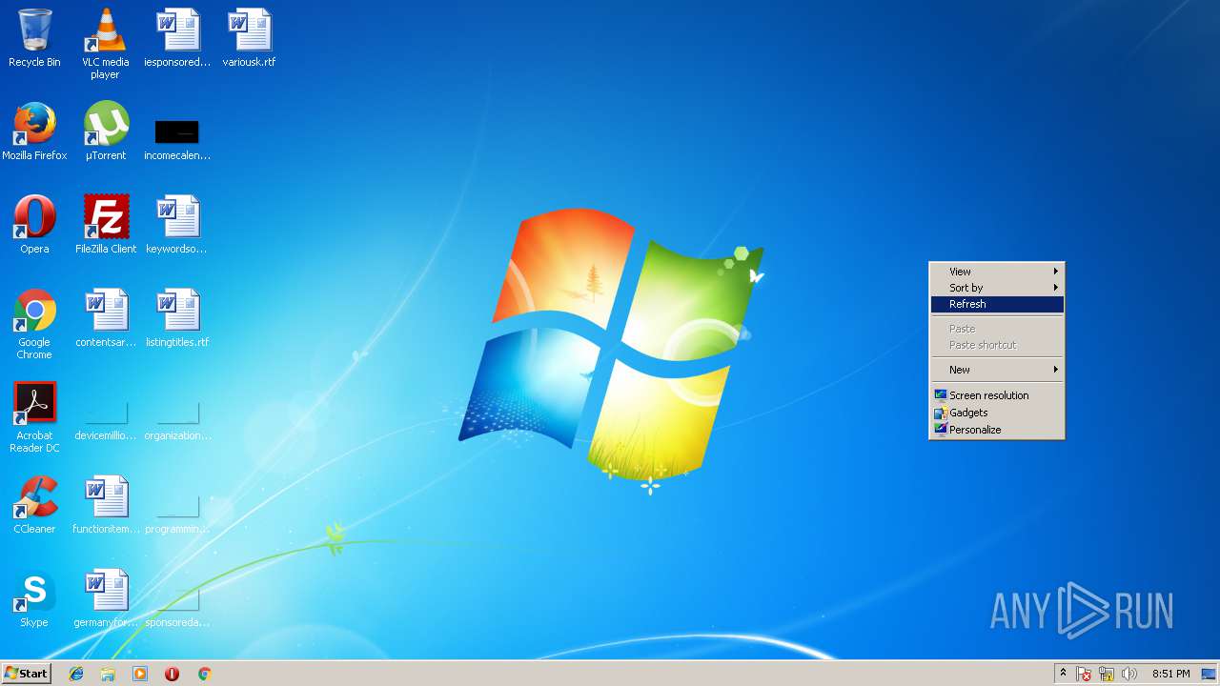
Task: Select the programmin file icon
Action: [177, 514]
